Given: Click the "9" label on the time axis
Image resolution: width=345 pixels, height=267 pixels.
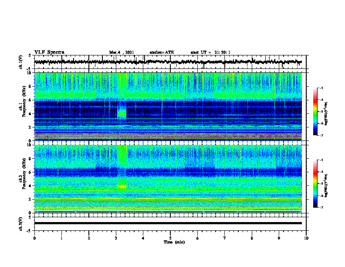Looking at the screenshot, I should point(279,238).
